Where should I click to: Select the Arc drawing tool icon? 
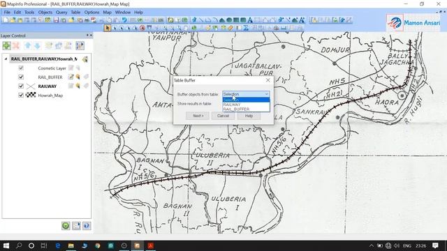point(215,20)
